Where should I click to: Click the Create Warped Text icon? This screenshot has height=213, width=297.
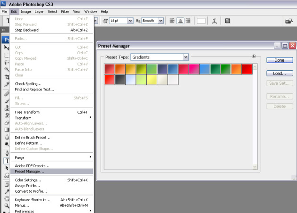(214, 21)
